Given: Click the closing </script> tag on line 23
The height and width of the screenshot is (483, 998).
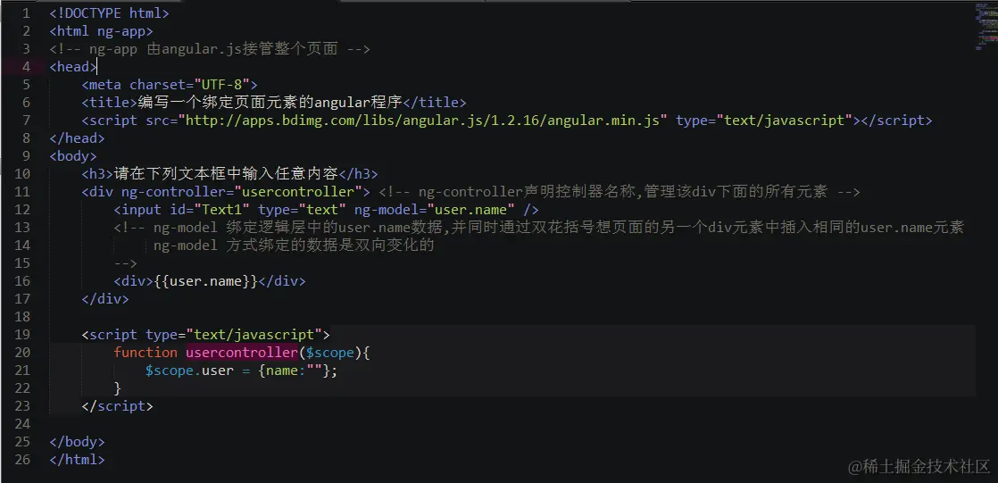Looking at the screenshot, I should (x=117, y=406).
